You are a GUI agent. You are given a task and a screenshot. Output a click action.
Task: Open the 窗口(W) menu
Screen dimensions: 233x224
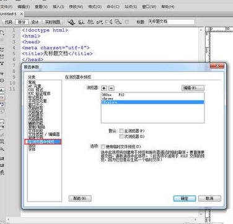click(x=149, y=7)
